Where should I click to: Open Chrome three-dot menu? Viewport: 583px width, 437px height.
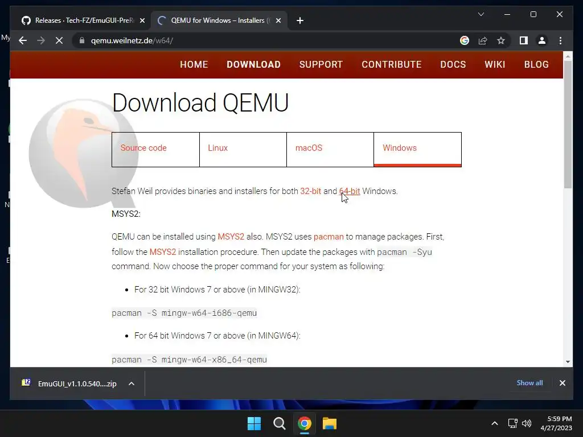pos(560,40)
